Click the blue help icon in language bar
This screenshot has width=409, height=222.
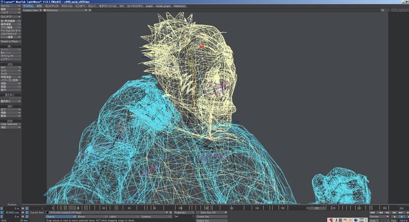pyautogui.click(x=355, y=220)
